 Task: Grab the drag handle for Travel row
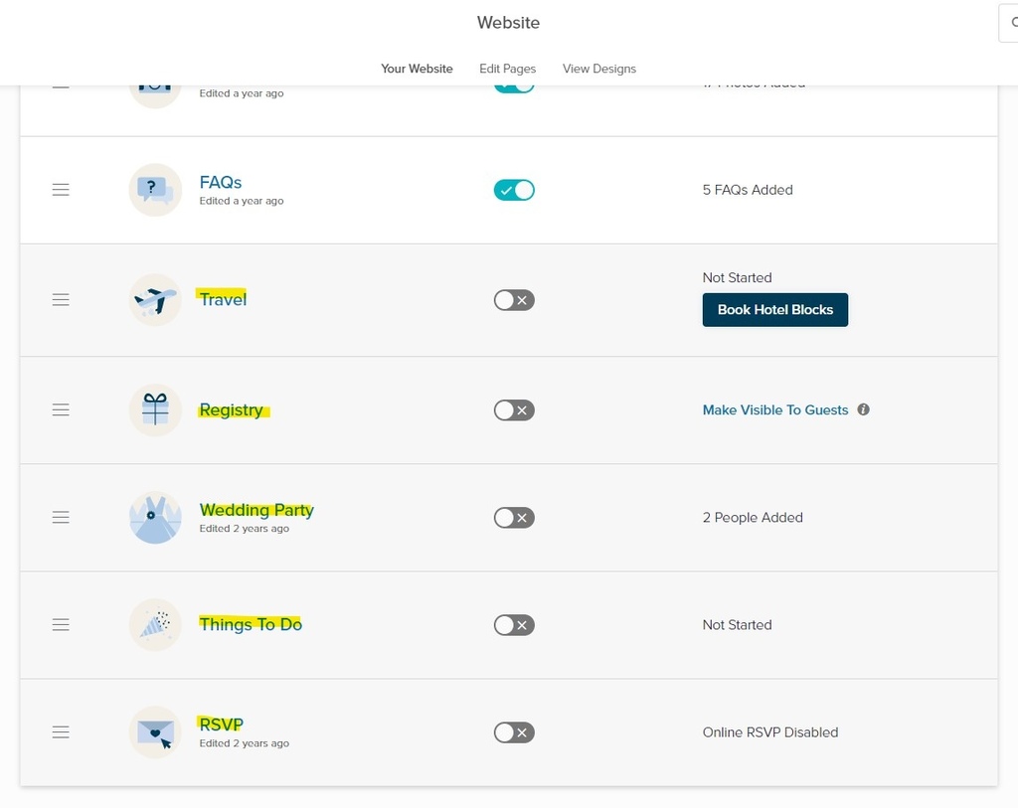(x=61, y=299)
